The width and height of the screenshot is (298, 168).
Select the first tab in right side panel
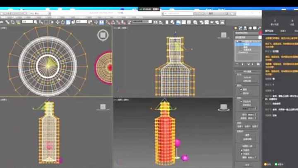(269, 31)
